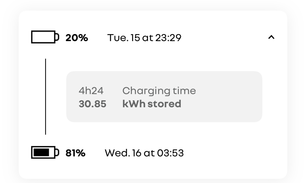Select the 20% start charge label

click(77, 37)
